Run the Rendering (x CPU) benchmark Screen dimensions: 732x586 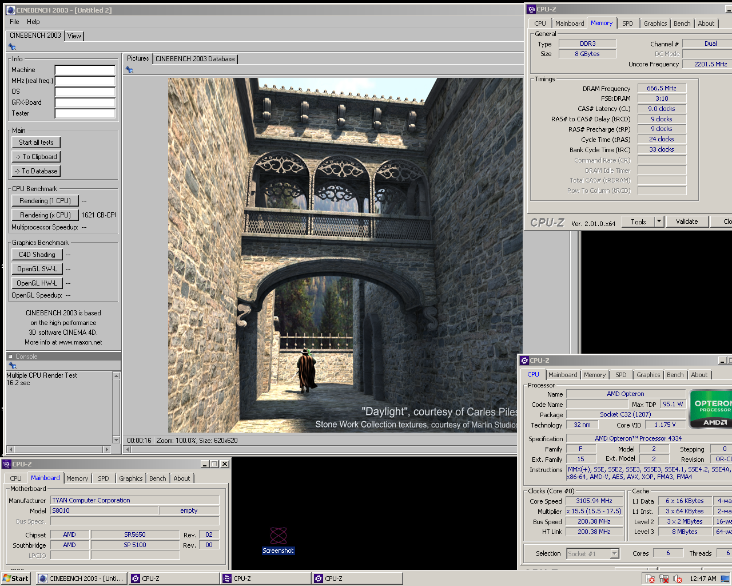(45, 215)
